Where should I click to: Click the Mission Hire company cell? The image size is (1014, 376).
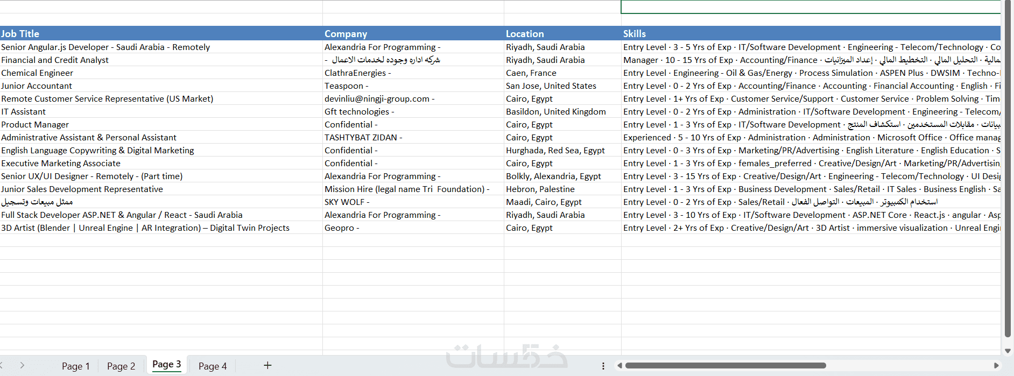413,189
